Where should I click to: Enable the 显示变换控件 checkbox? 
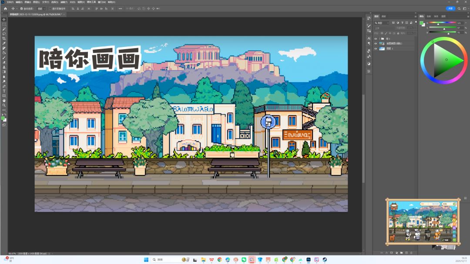point(50,8)
